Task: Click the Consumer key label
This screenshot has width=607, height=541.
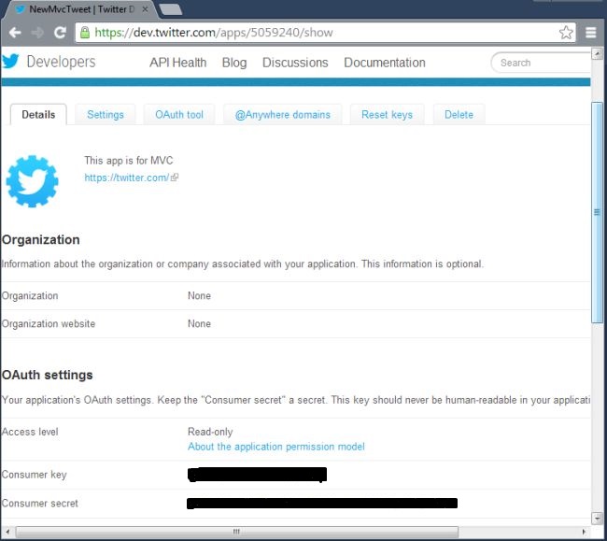Action: point(34,475)
